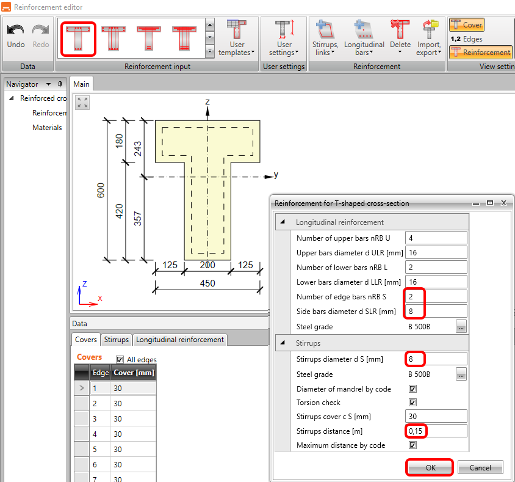The image size is (515, 482).
Task: Select the second T-section reinforcement template
Action: (113, 38)
